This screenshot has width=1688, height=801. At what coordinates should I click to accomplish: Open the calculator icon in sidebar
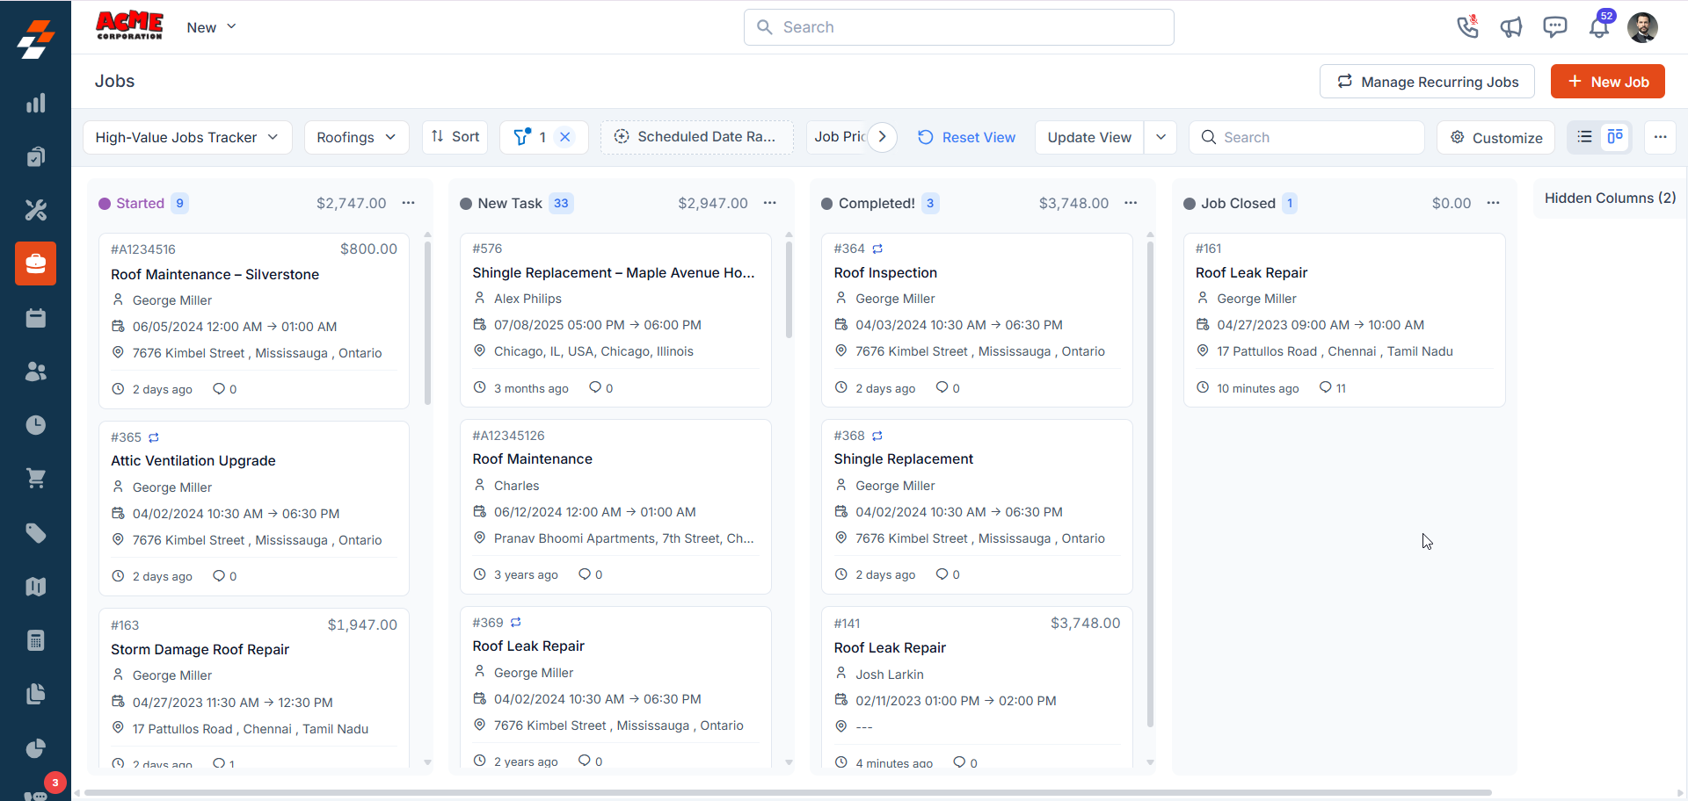click(x=35, y=640)
